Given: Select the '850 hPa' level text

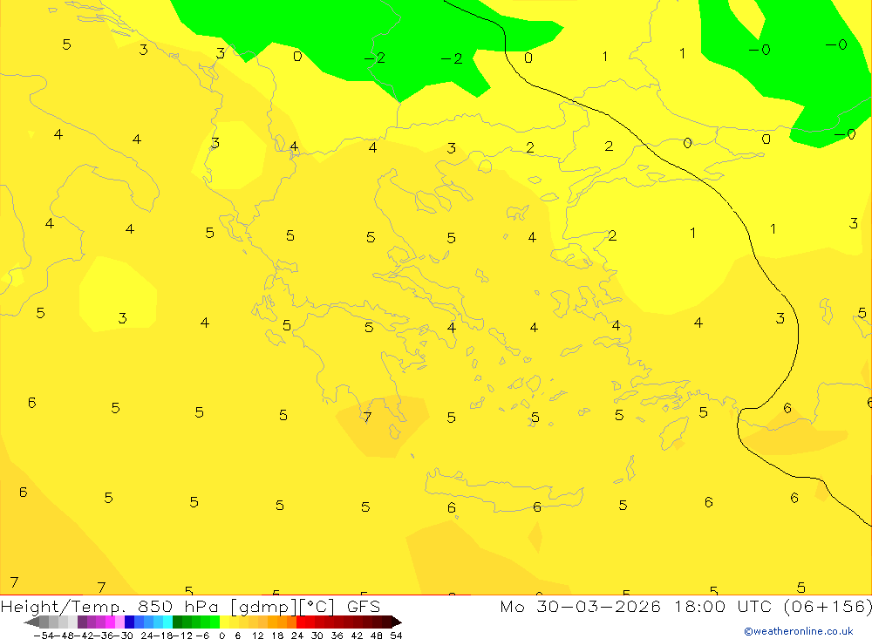Looking at the screenshot, I should pyautogui.click(x=178, y=607).
